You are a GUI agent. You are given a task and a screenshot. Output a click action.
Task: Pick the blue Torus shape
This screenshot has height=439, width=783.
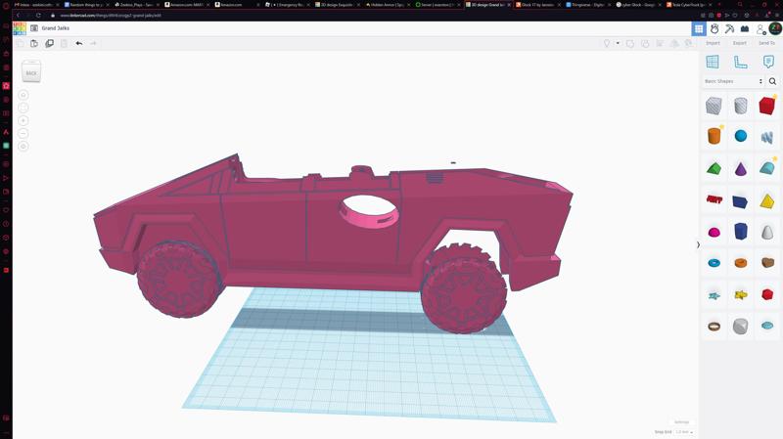point(714,263)
